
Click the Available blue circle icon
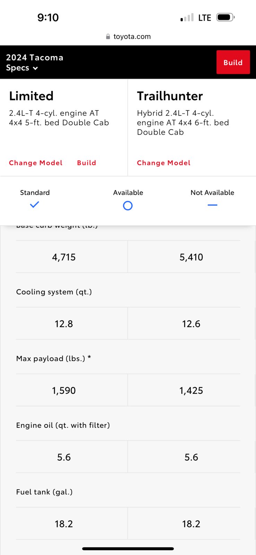coord(128,206)
